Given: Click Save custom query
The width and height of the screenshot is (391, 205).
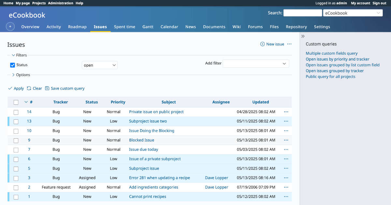Looking at the screenshot, I should pyautogui.click(x=65, y=89).
